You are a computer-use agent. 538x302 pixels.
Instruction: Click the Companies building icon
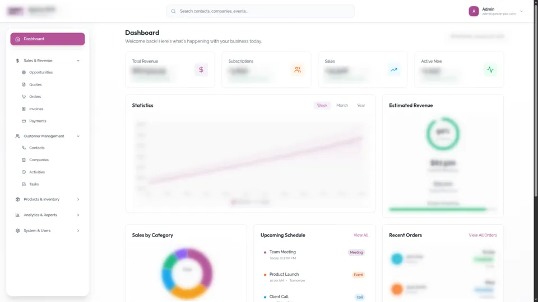click(x=24, y=160)
